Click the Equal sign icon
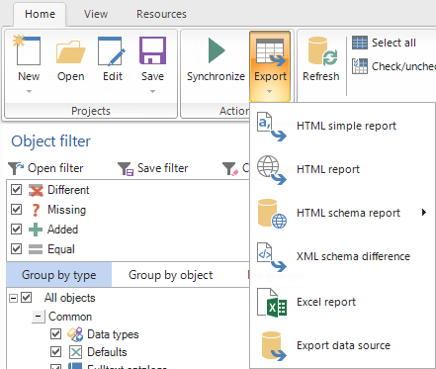Viewport: 436px width, 369px height. pyautogui.click(x=36, y=249)
